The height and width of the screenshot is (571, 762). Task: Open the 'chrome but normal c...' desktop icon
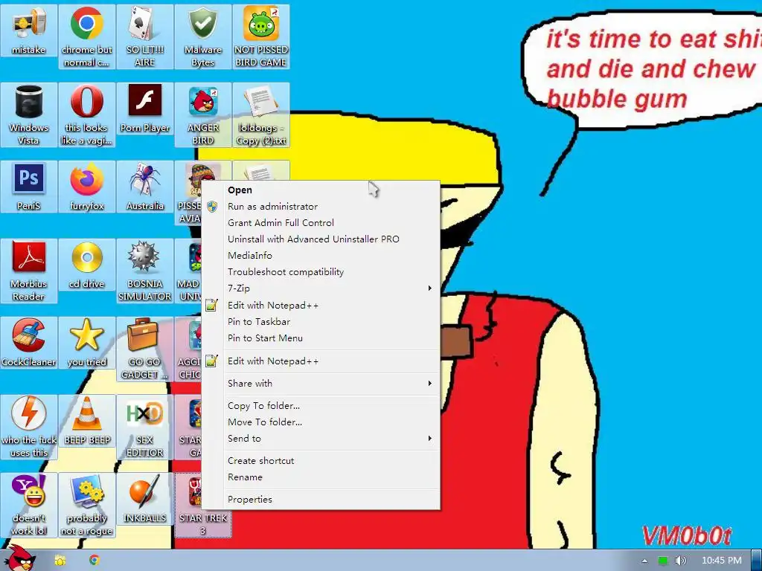(x=87, y=37)
